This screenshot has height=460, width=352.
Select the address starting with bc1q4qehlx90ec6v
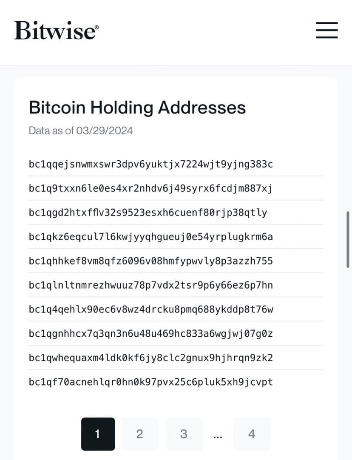pyautogui.click(x=150, y=310)
